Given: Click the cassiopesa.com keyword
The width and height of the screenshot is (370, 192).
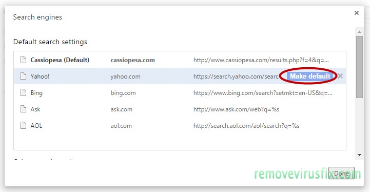Looking at the screenshot, I should [x=132, y=60].
